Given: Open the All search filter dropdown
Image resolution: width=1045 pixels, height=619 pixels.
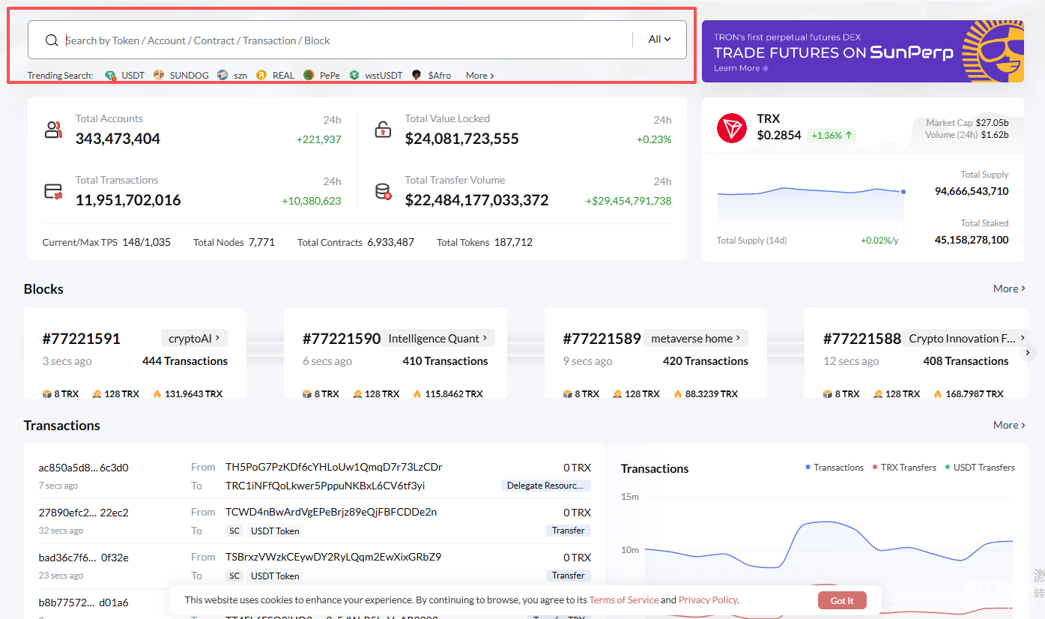Looking at the screenshot, I should pos(659,40).
